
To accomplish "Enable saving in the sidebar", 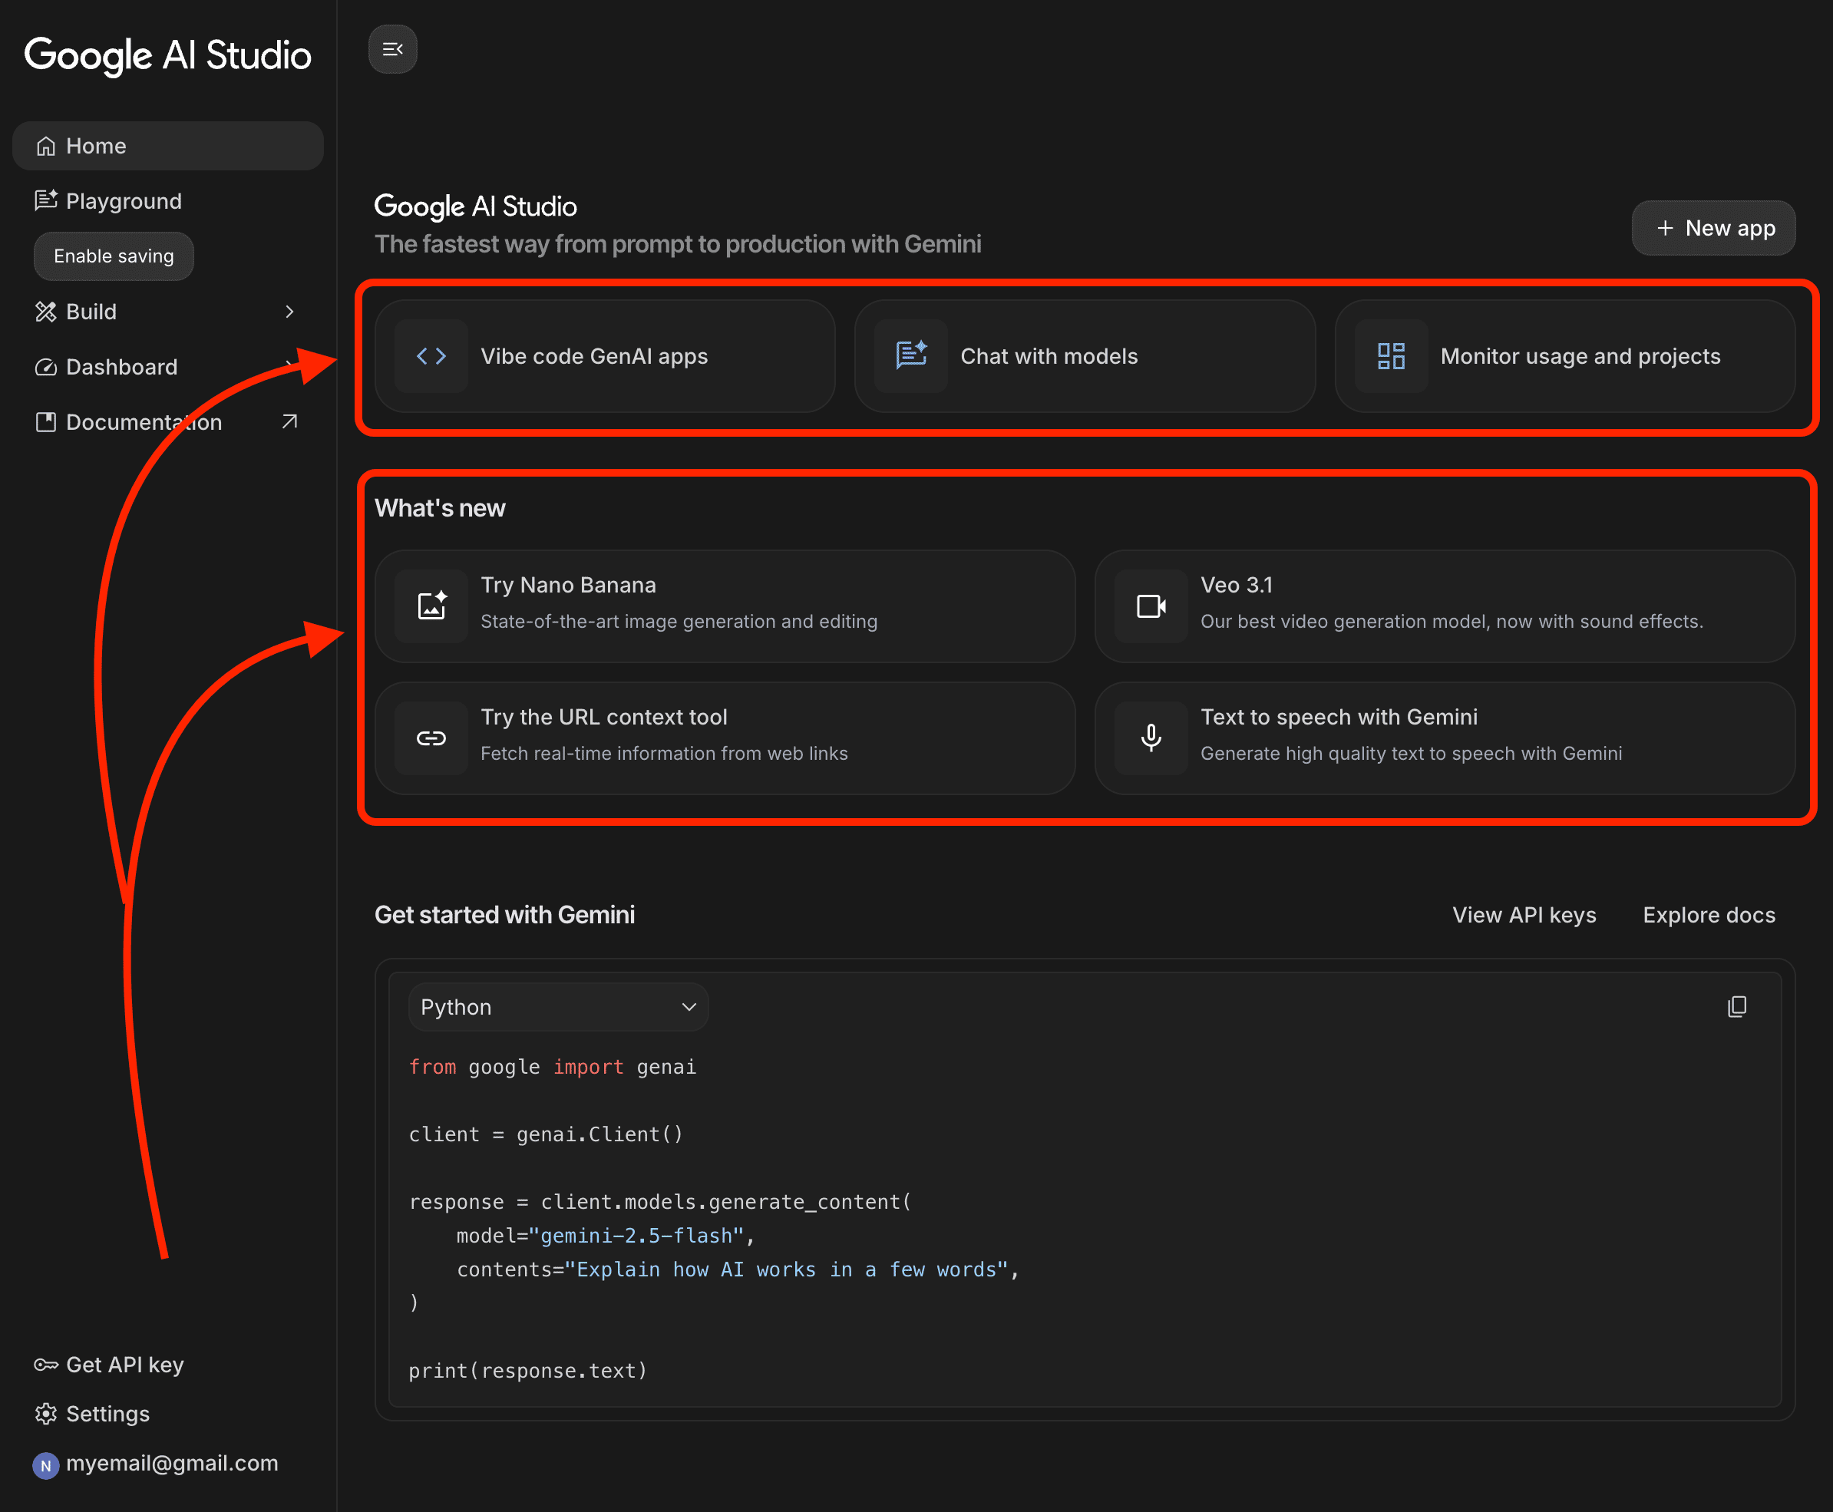I will click(114, 256).
